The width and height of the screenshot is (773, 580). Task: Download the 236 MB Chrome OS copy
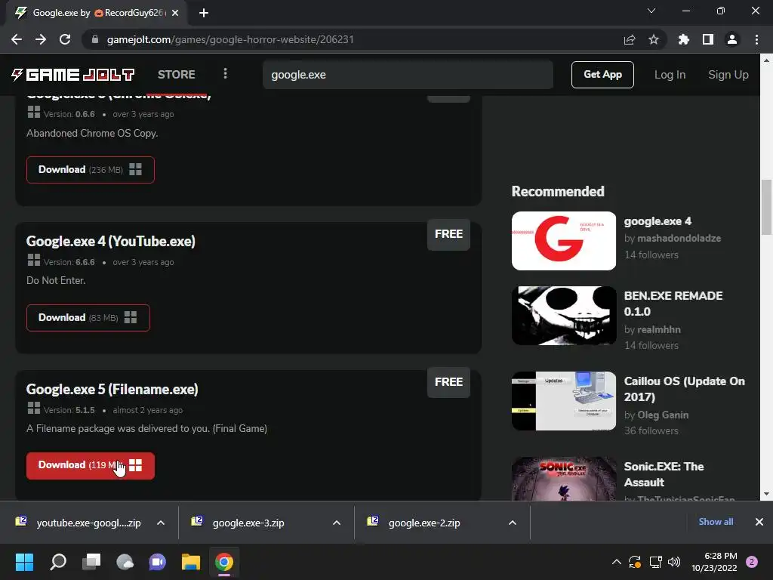(91, 170)
